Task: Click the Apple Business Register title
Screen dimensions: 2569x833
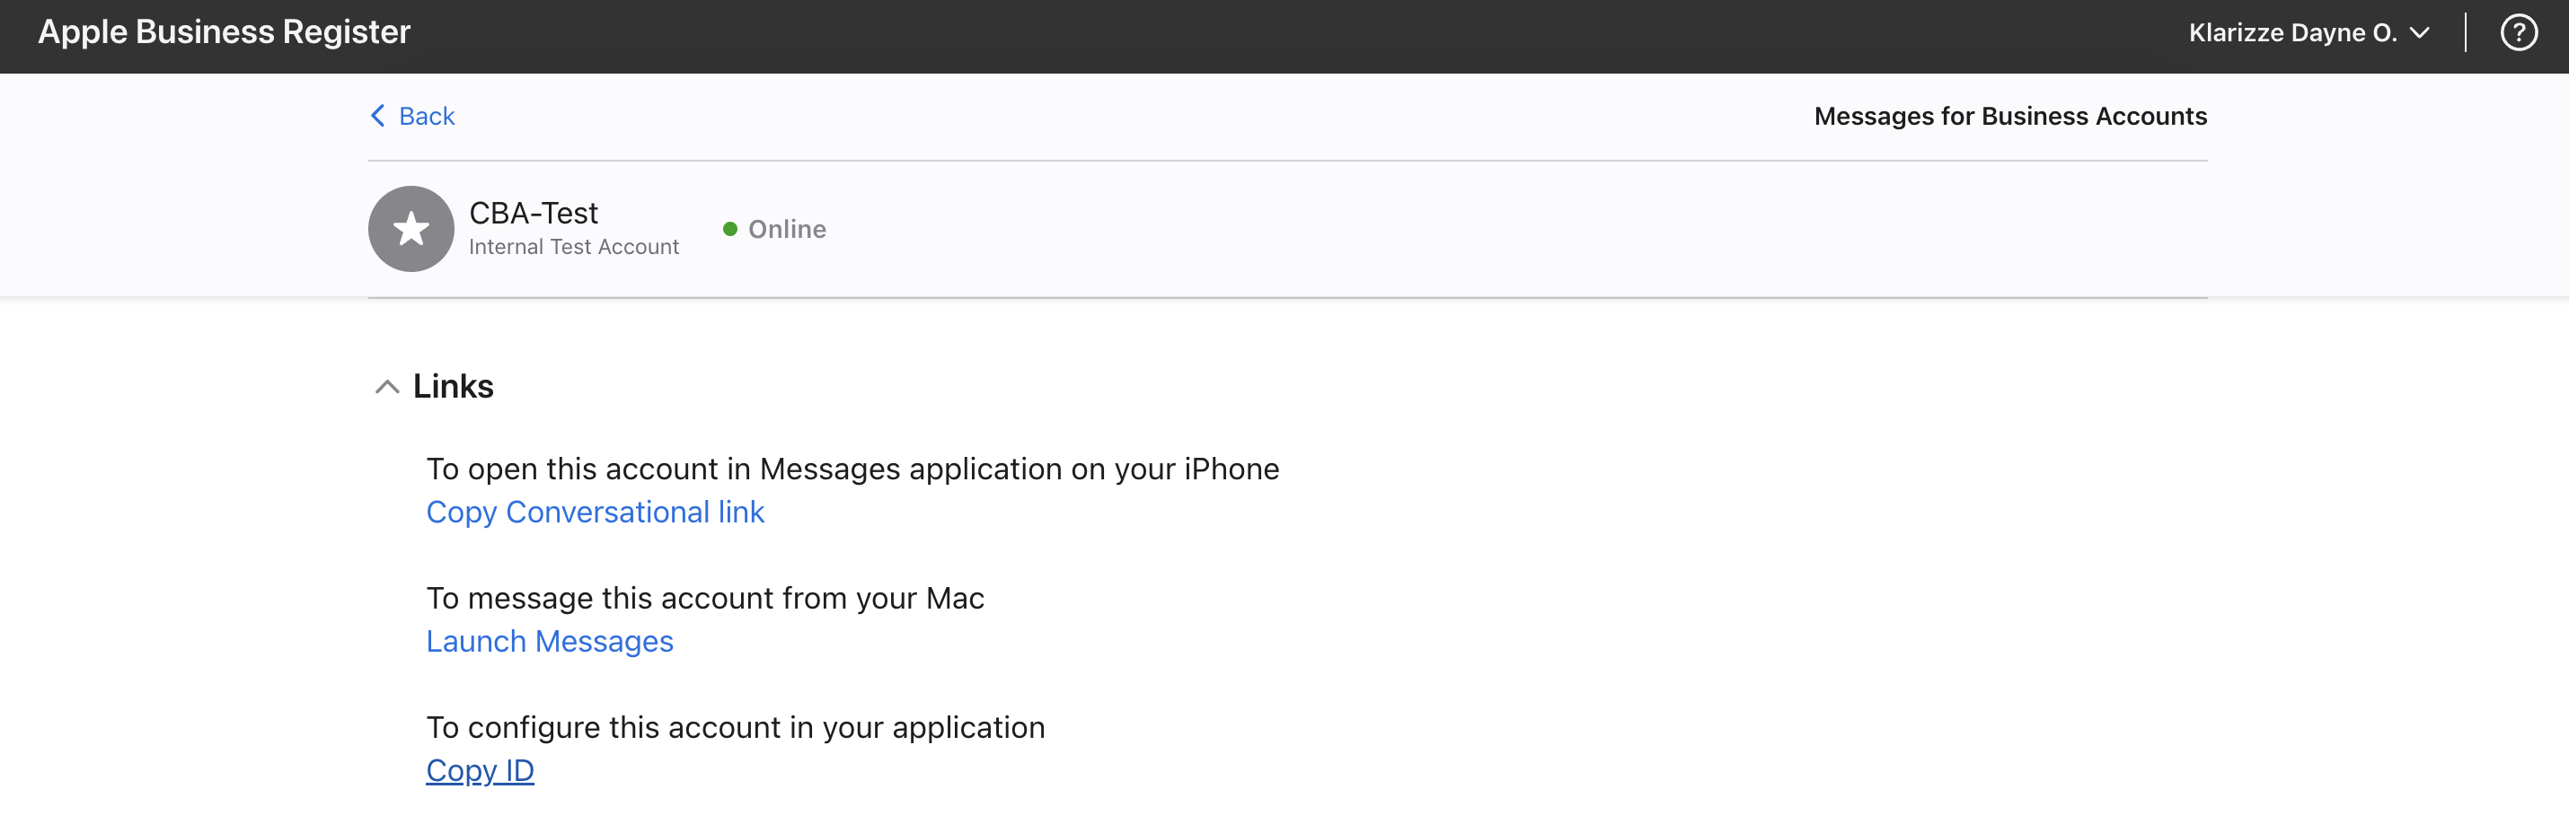Action: point(225,32)
